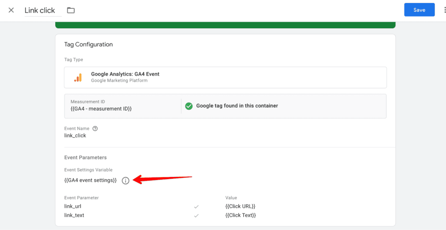Select the Google Analytics: GA4 Event tag type
Viewport: 446px width, 230px height.
pyautogui.click(x=225, y=77)
